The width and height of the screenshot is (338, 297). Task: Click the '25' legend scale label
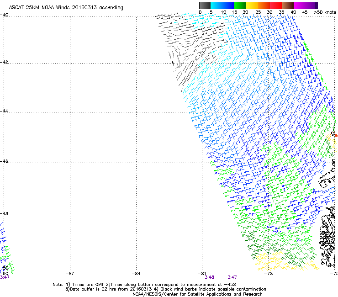coord(258,12)
